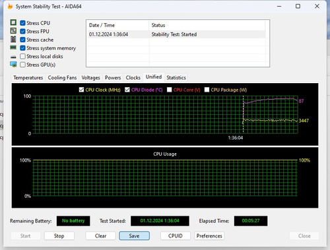Stop the stability test

click(x=59, y=236)
